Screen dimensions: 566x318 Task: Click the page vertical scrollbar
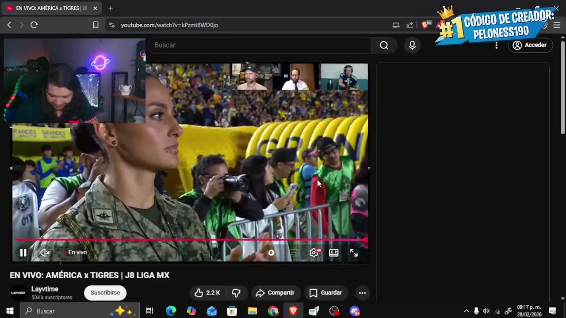(x=562, y=87)
